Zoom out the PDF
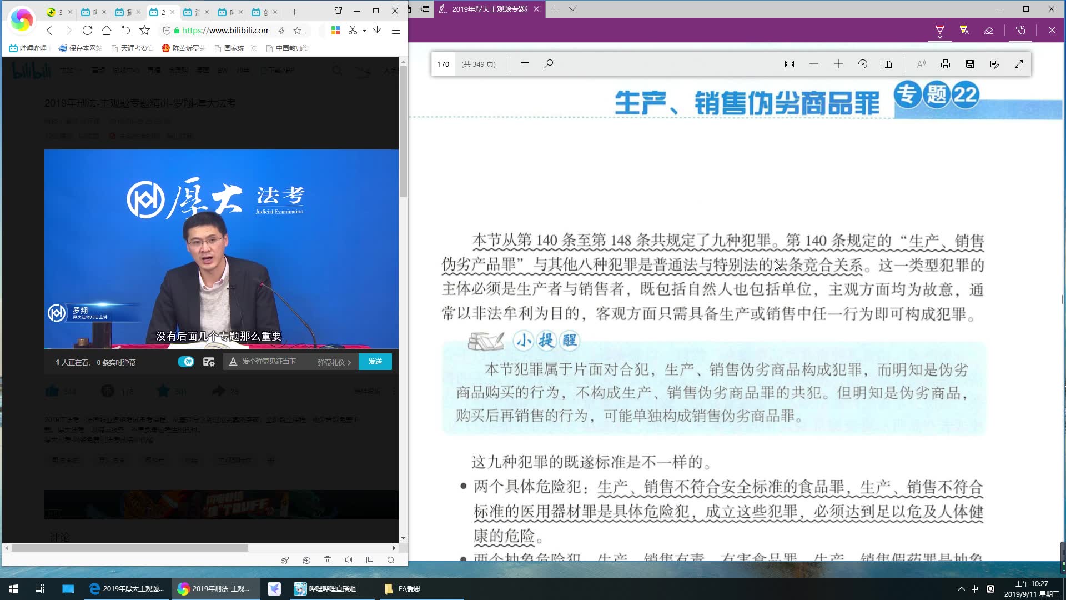 tap(814, 64)
